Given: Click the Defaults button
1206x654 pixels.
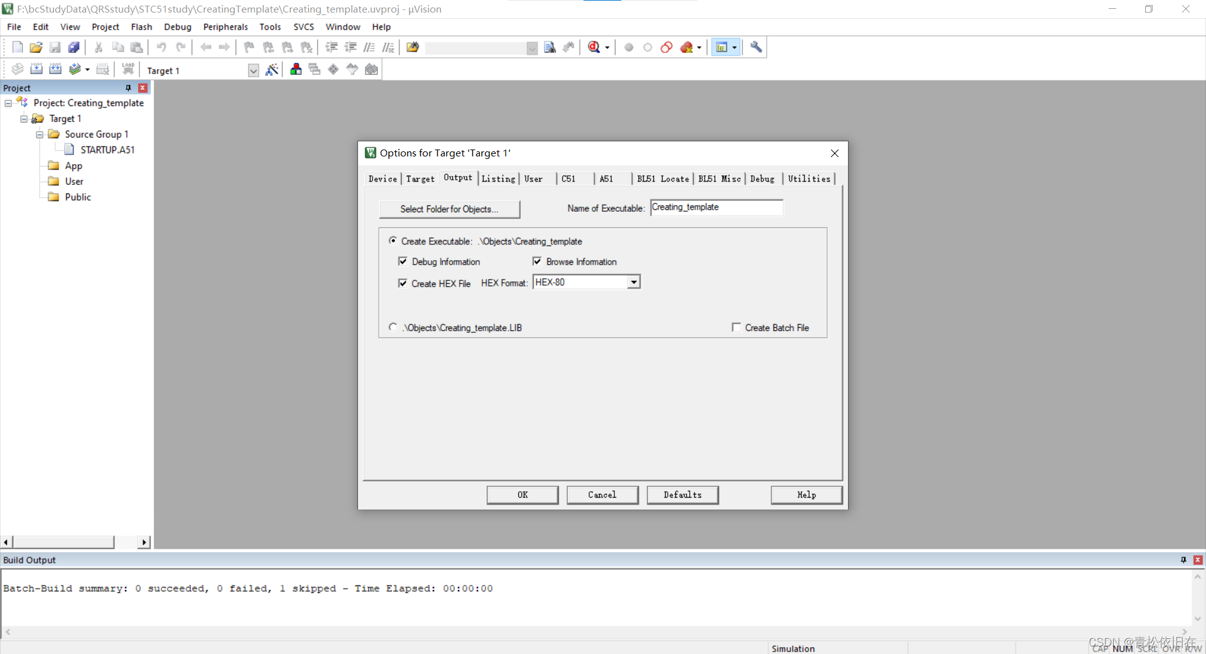Looking at the screenshot, I should [x=683, y=495].
